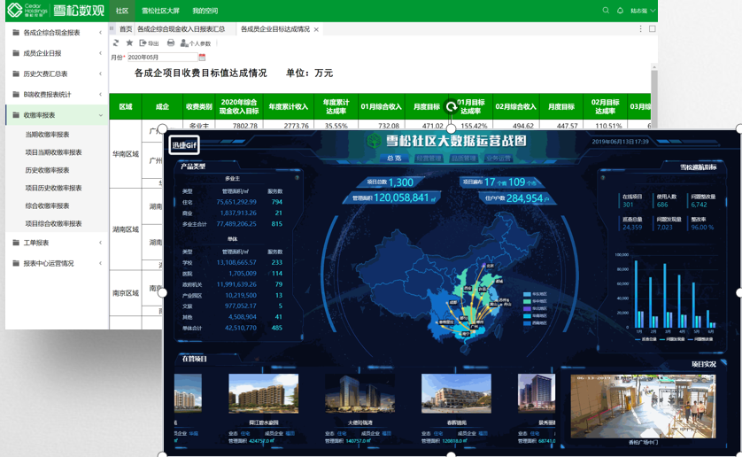
Task: Open 当期收缴率报表 in sidebar
Action: [47, 135]
